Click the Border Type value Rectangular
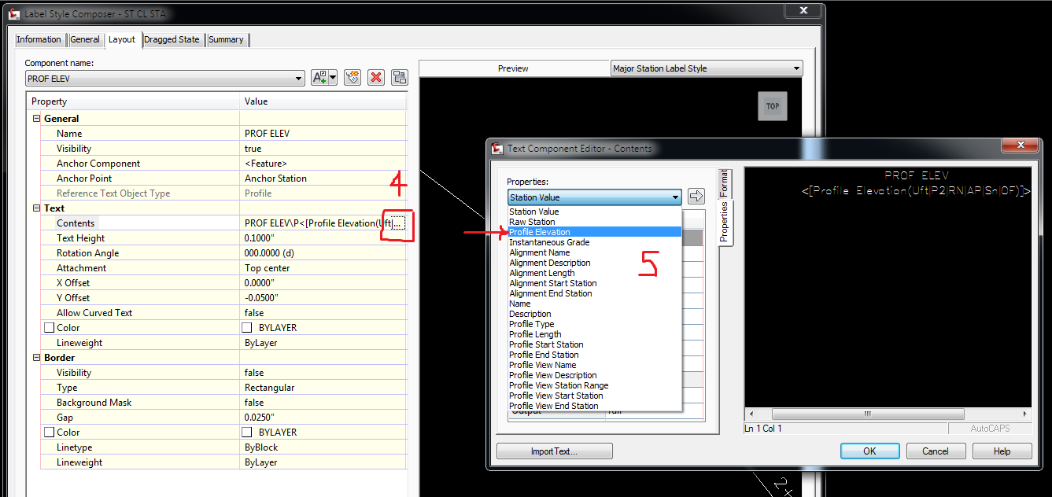Image resolution: width=1052 pixels, height=497 pixels. (x=269, y=388)
